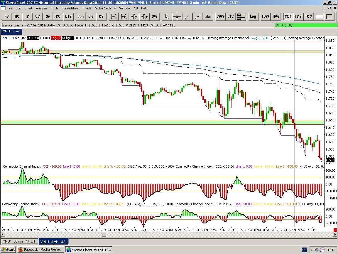The height and width of the screenshot is (254, 338).
Task: Select the extending ray drawing tool
Action: (198, 16)
